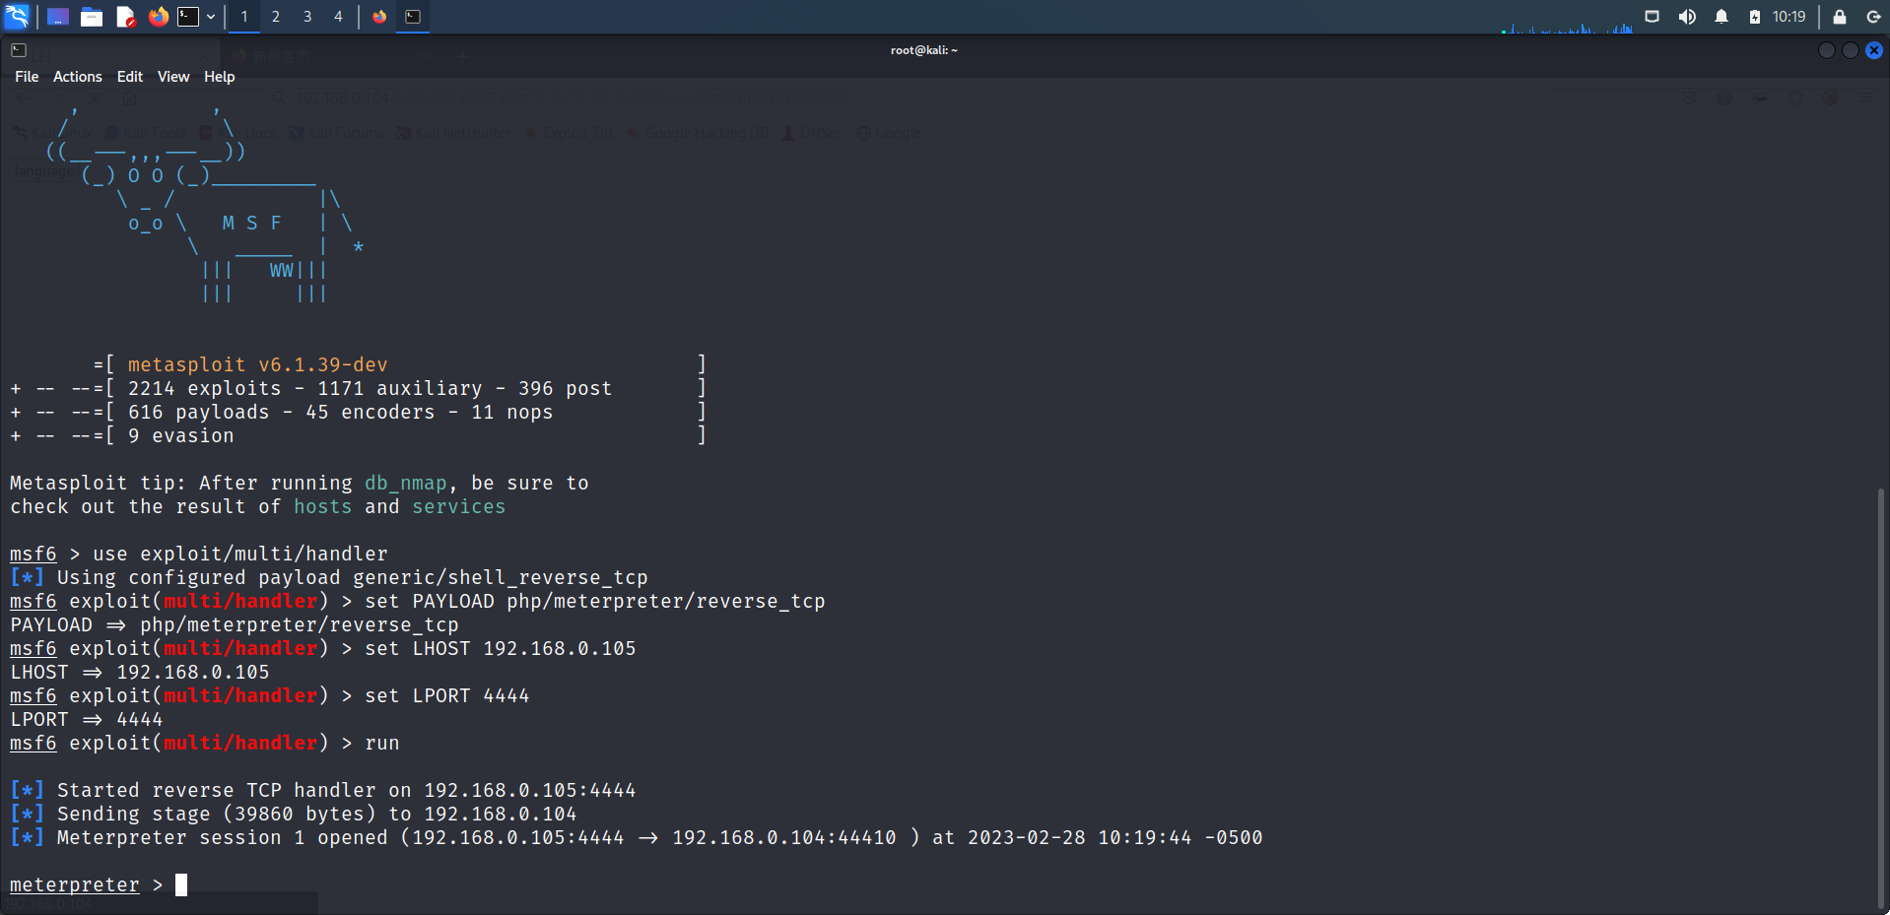
Task: Open the battery power manager icon
Action: (1755, 17)
